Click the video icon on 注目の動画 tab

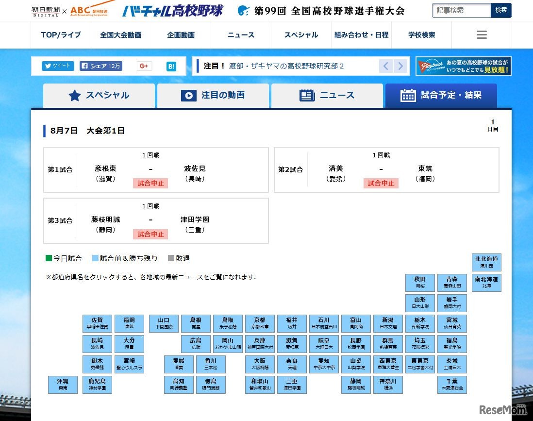click(189, 95)
